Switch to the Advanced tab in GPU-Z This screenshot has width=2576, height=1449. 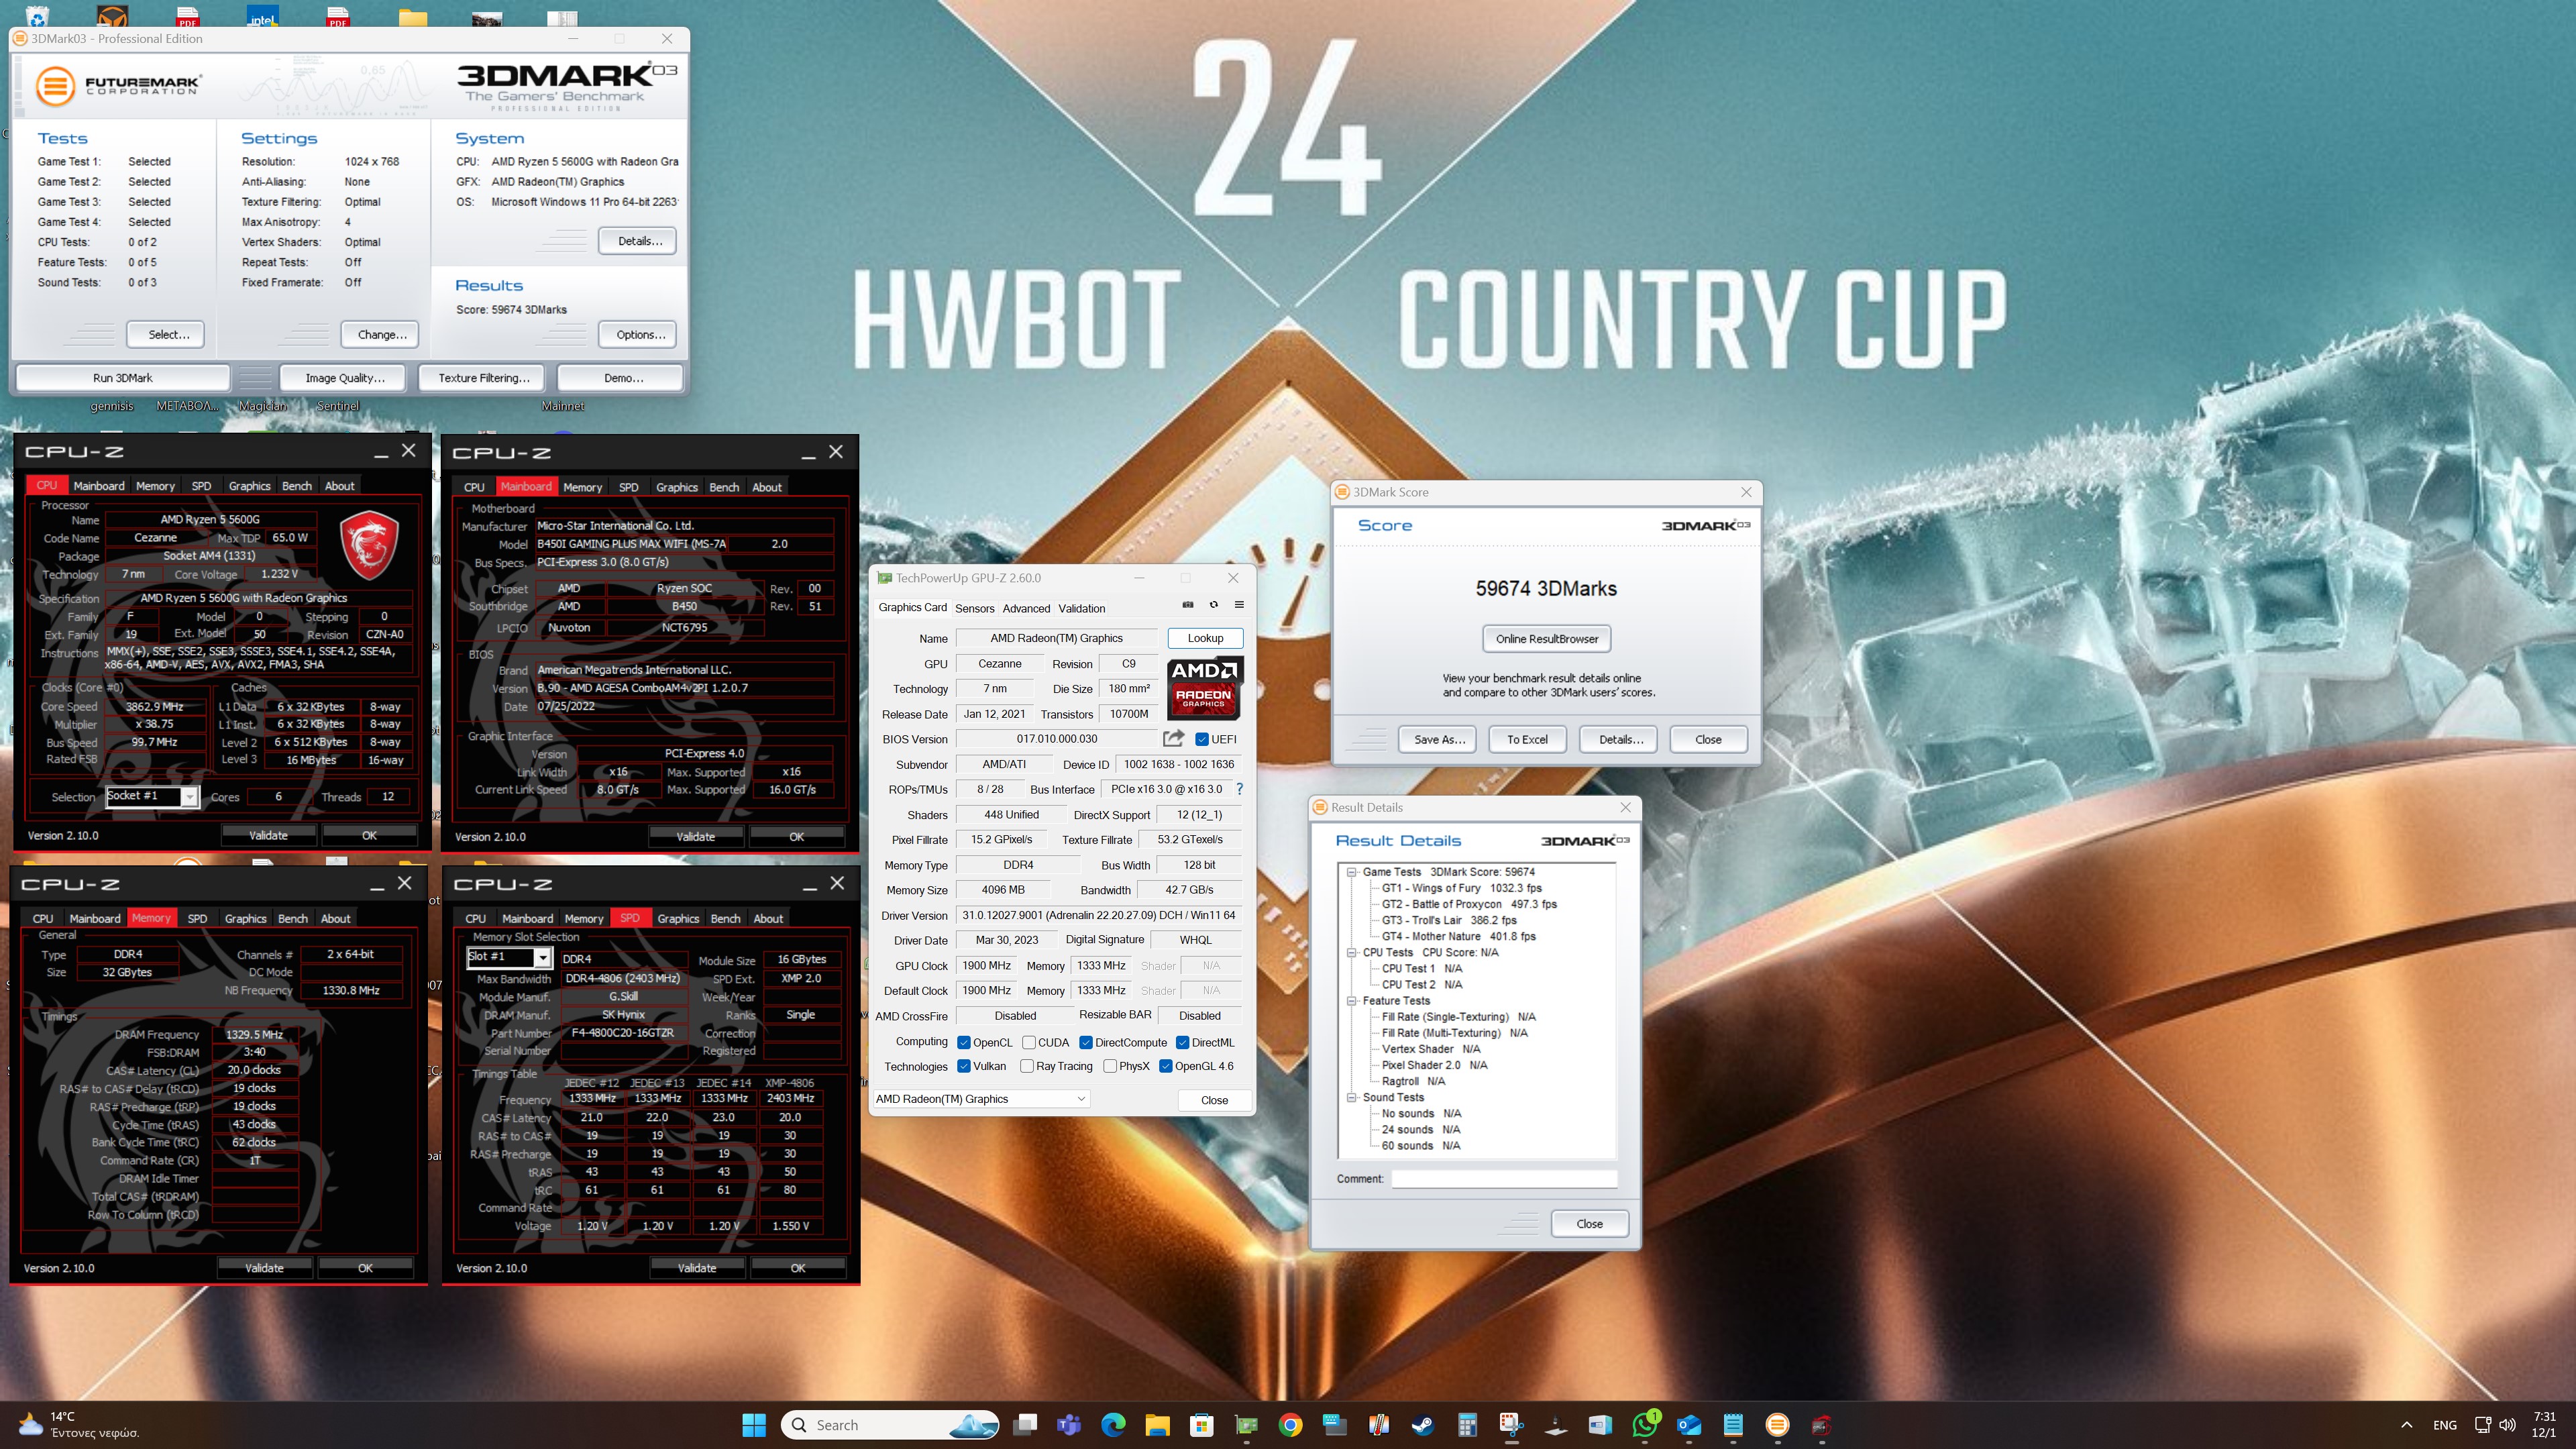[x=1026, y=608]
